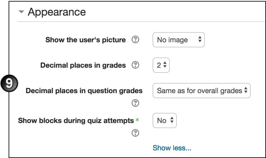The width and height of the screenshot is (266, 158).
Task: Click the Show the user's picture label
Action: click(85, 40)
